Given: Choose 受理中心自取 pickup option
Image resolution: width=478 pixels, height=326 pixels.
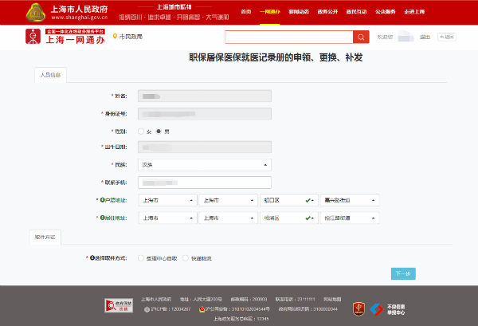Looking at the screenshot, I should [141, 258].
